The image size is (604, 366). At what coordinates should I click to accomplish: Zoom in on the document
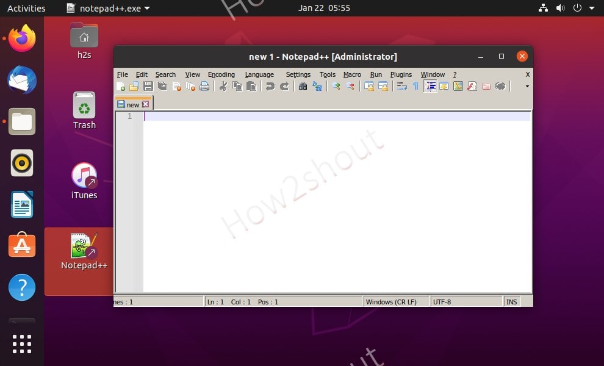[336, 86]
